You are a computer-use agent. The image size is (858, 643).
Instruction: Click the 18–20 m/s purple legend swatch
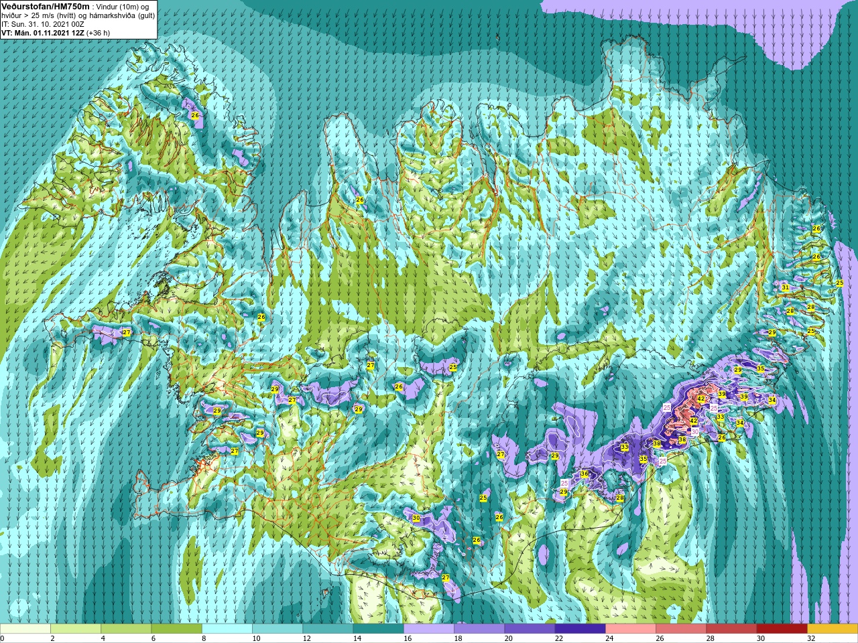coord(479,629)
